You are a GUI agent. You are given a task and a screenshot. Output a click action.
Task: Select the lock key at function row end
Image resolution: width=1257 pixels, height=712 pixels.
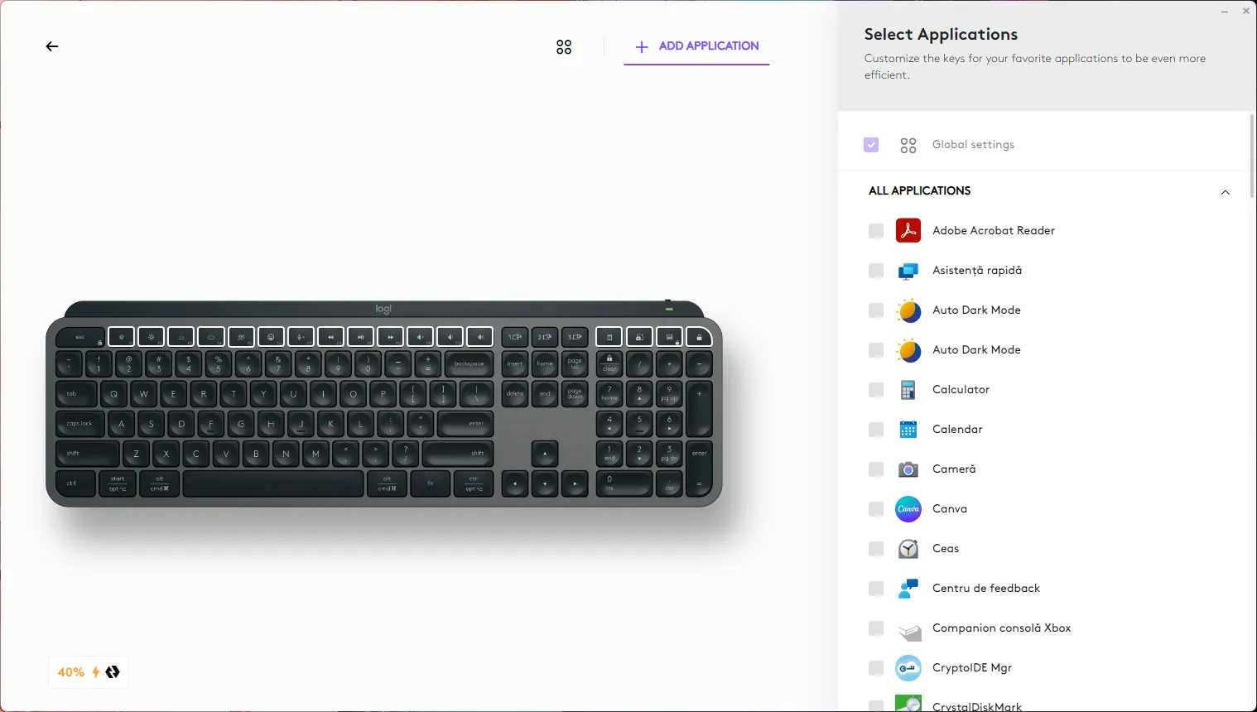click(699, 337)
